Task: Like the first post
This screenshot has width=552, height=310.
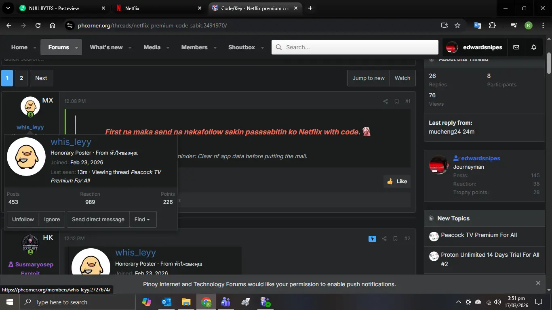Action: (397, 181)
